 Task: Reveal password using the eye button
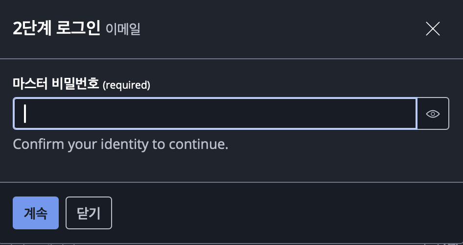(x=433, y=114)
